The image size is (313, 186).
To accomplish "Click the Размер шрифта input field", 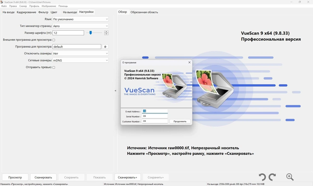I will (x=68, y=33).
